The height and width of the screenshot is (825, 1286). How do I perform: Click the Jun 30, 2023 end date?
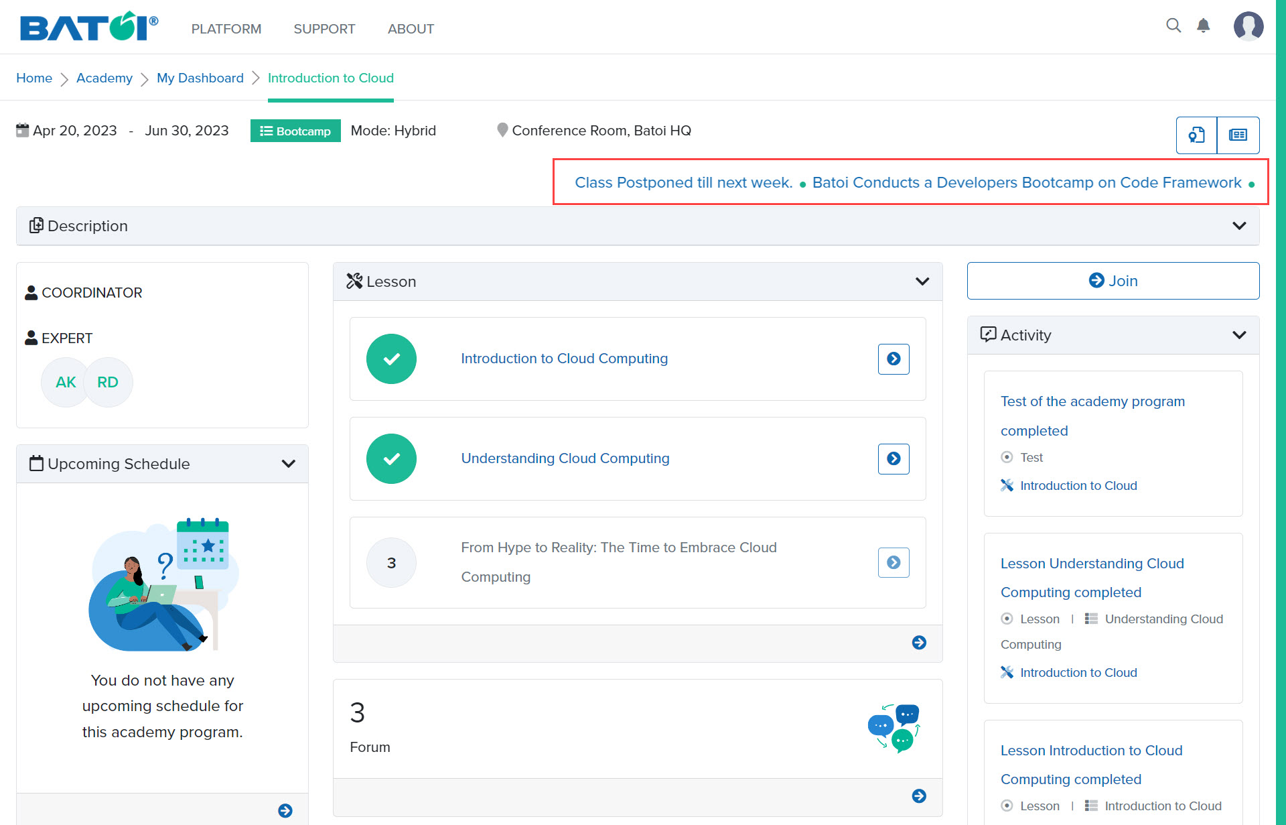tap(187, 131)
